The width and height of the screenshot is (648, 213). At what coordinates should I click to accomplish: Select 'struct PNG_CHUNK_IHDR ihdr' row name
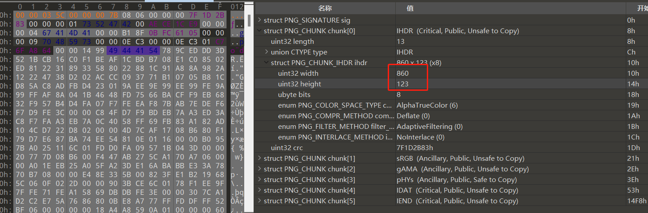pyautogui.click(x=319, y=62)
